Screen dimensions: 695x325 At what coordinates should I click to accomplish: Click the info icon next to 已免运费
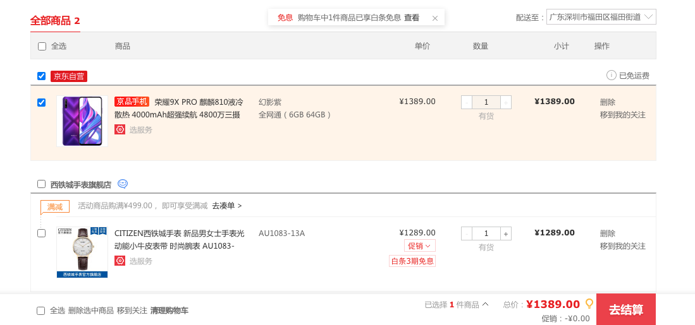(611, 75)
